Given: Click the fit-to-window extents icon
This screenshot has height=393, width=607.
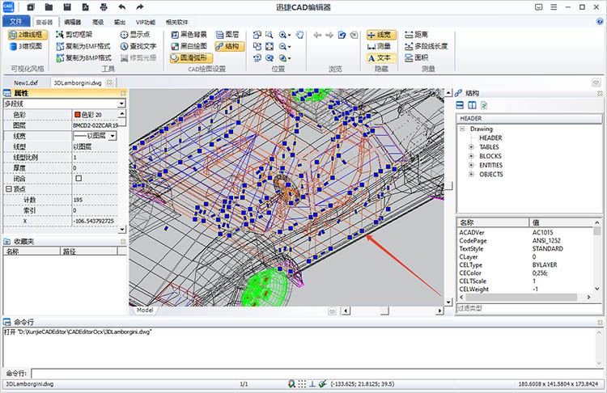Looking at the screenshot, I should (270, 46).
